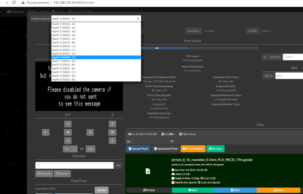
Task: Select RasPi 5 (5001) - B5 option
Action: pos(96,64)
